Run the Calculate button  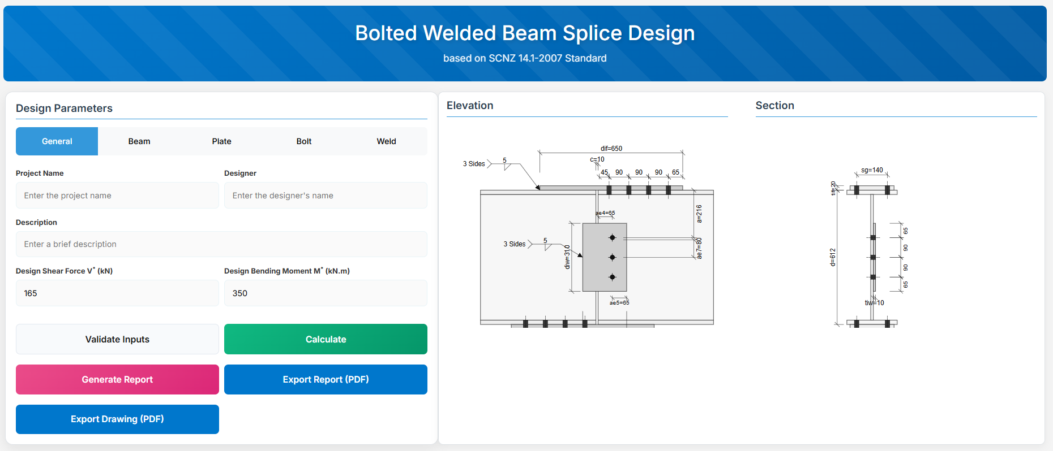[x=326, y=339]
